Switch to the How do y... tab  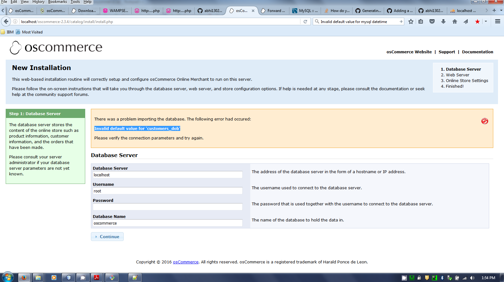click(336, 11)
